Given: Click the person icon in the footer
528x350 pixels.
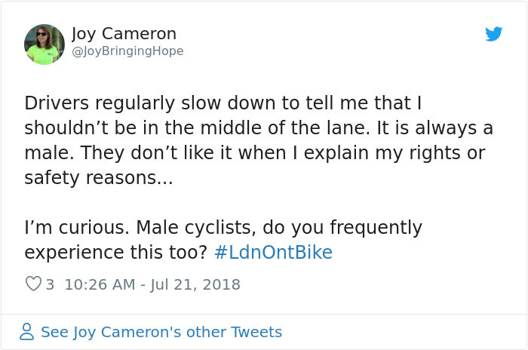Looking at the screenshot, I should 26,332.
